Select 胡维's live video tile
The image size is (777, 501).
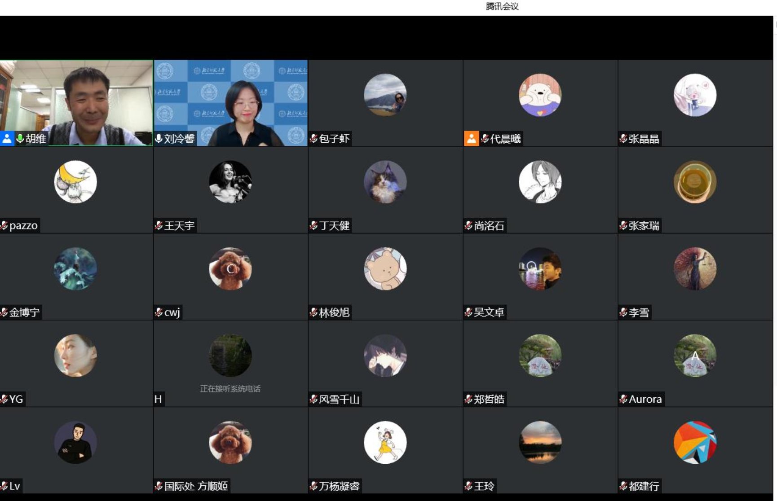tap(76, 99)
